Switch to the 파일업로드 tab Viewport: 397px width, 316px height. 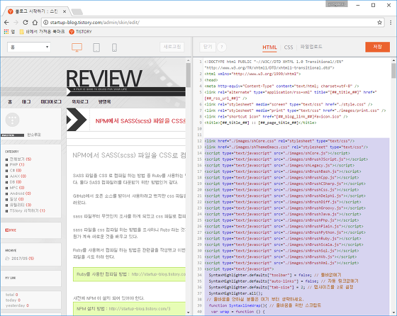point(311,47)
